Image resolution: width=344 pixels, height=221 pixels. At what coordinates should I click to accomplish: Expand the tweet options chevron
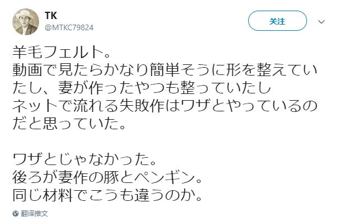322,22
